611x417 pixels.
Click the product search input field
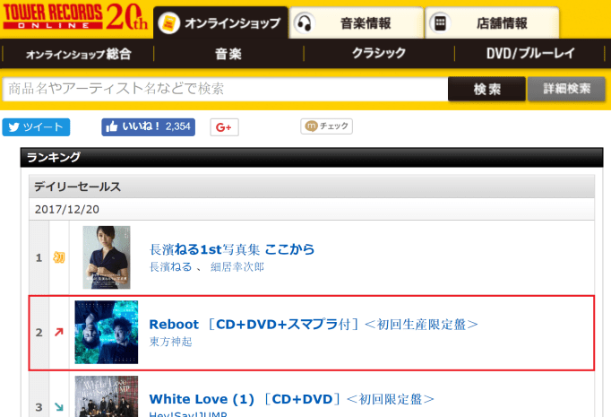(x=225, y=89)
